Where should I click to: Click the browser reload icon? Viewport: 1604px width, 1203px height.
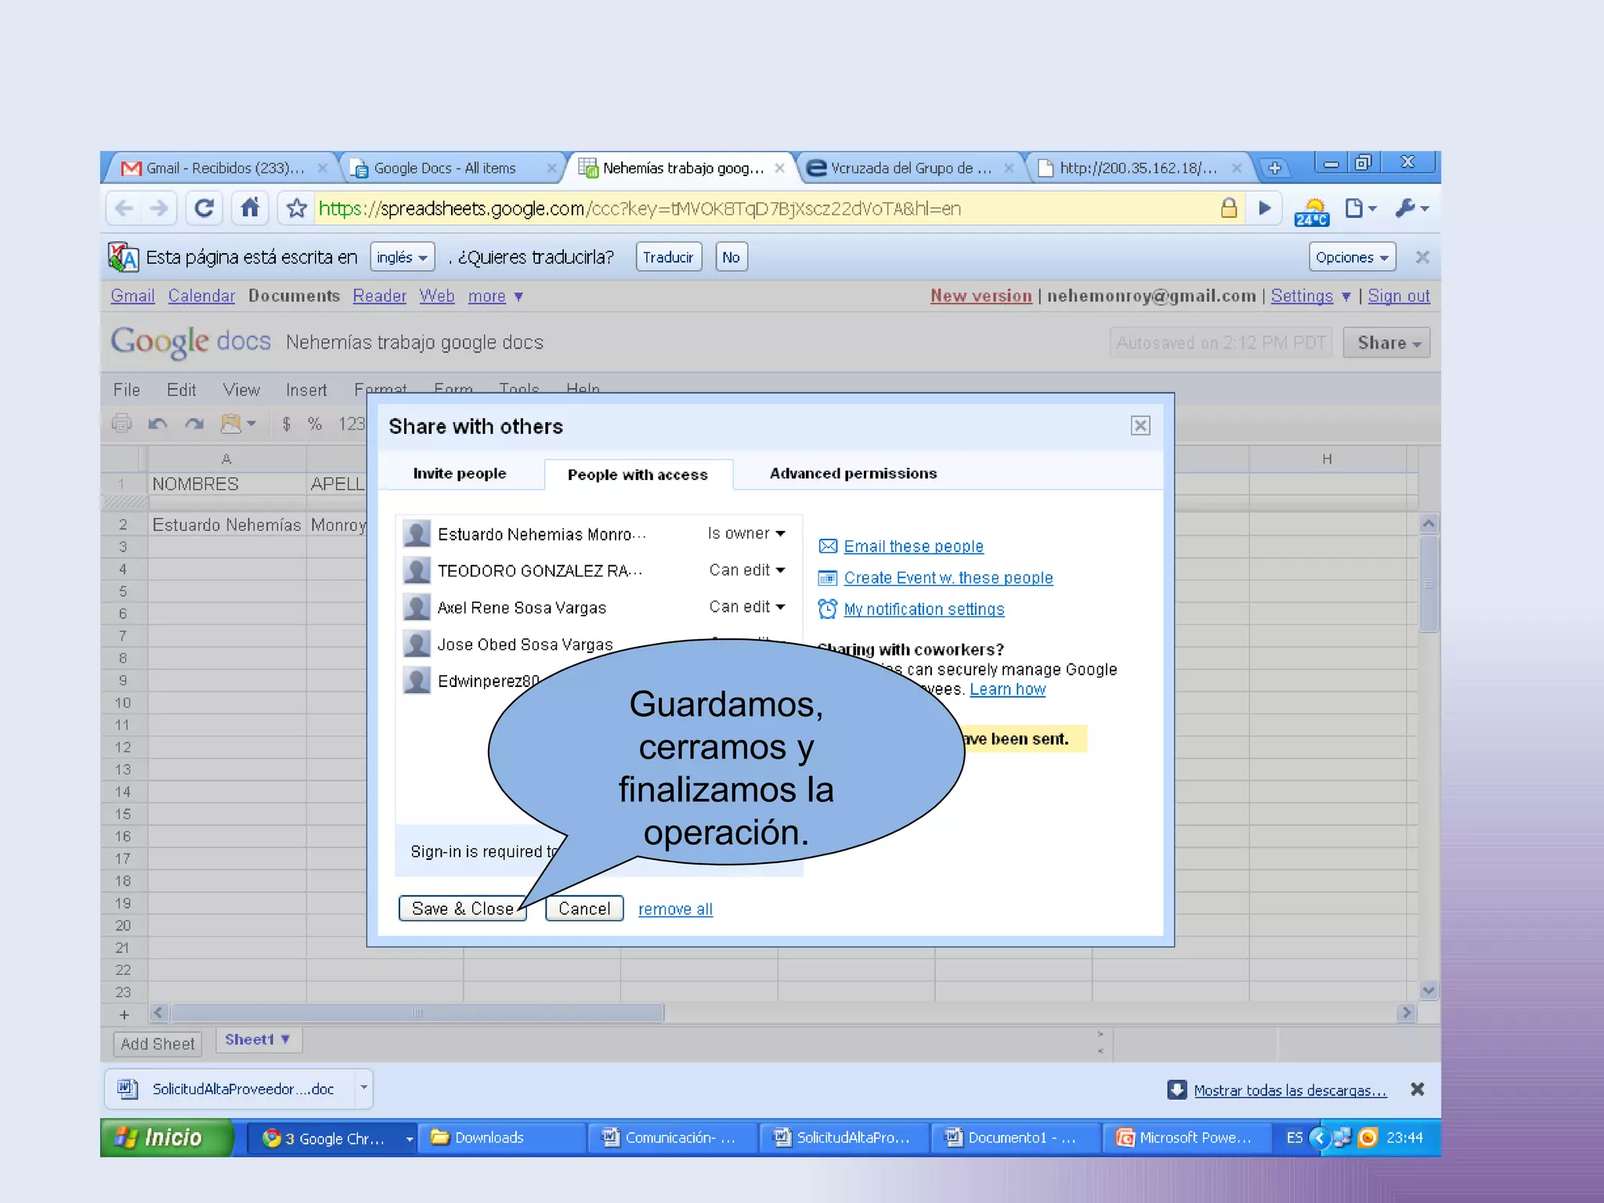coord(204,208)
